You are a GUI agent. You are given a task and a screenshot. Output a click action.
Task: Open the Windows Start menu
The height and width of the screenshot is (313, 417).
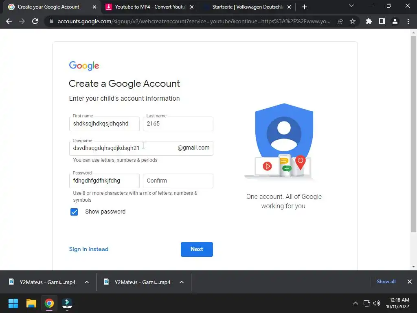tap(13, 303)
